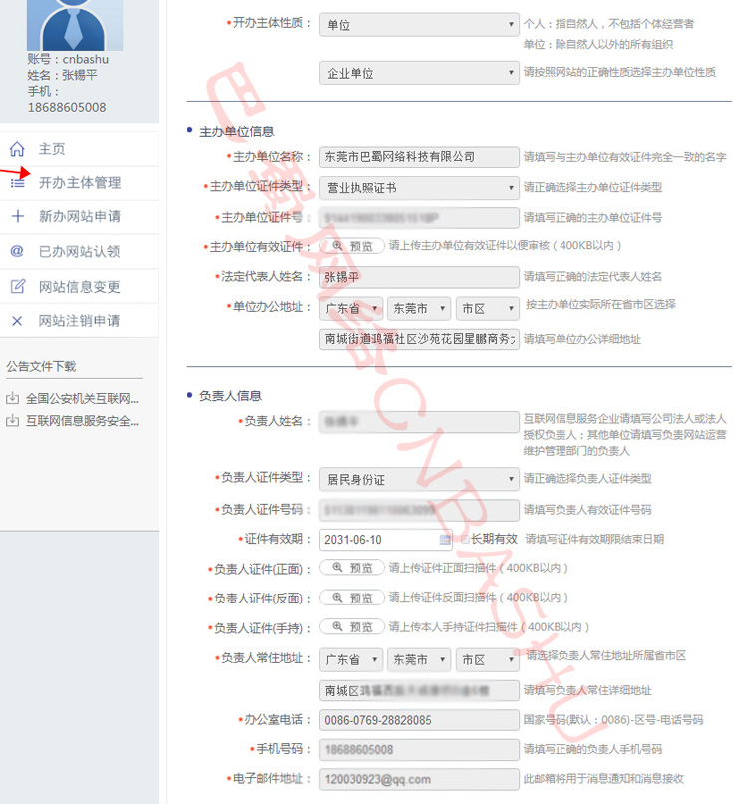Click the plus icon for 新办网站申请
The image size is (748, 804).
tap(17, 217)
